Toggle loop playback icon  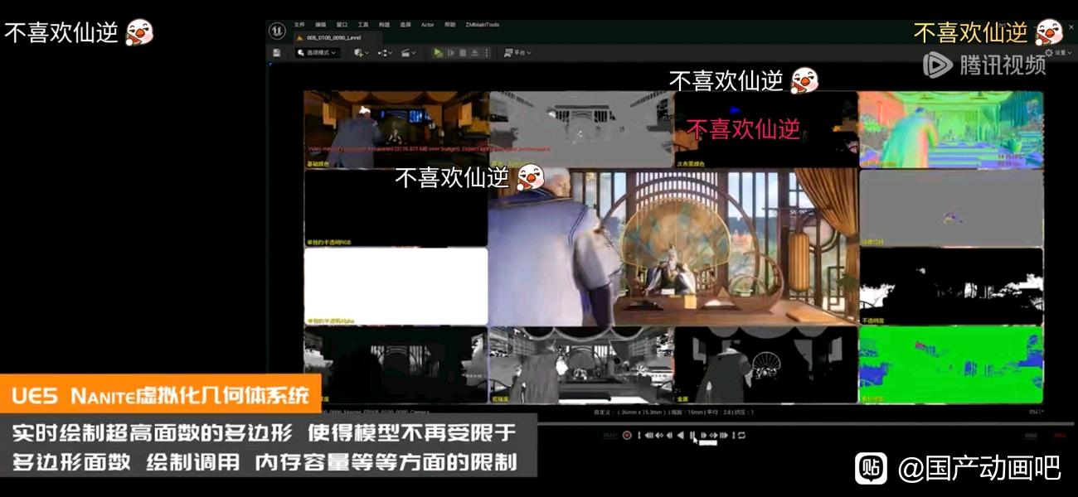(x=742, y=435)
